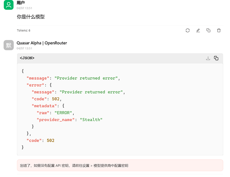230x177 pixels.
Task: Download the JSON code block
Action: tap(208, 58)
